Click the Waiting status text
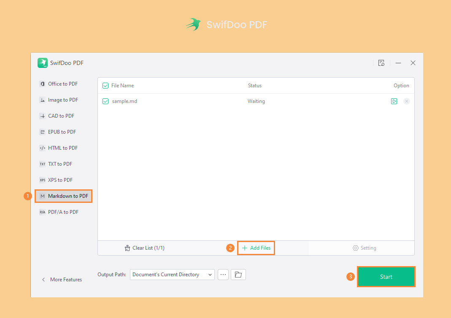Viewport: 451px width, 318px height. [256, 101]
